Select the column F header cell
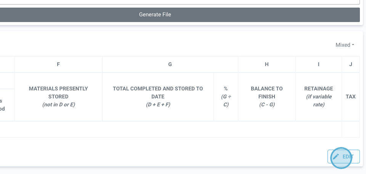 coord(58,65)
